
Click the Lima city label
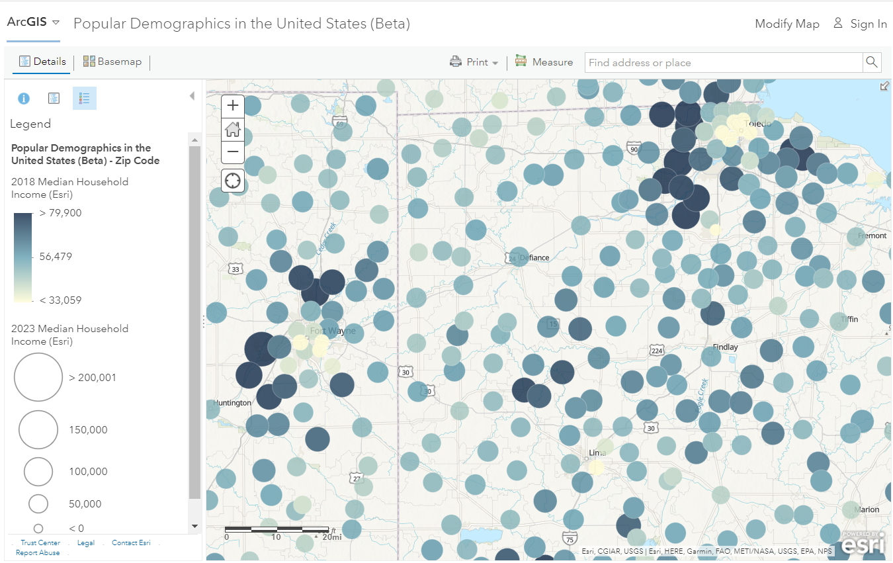pyautogui.click(x=597, y=454)
